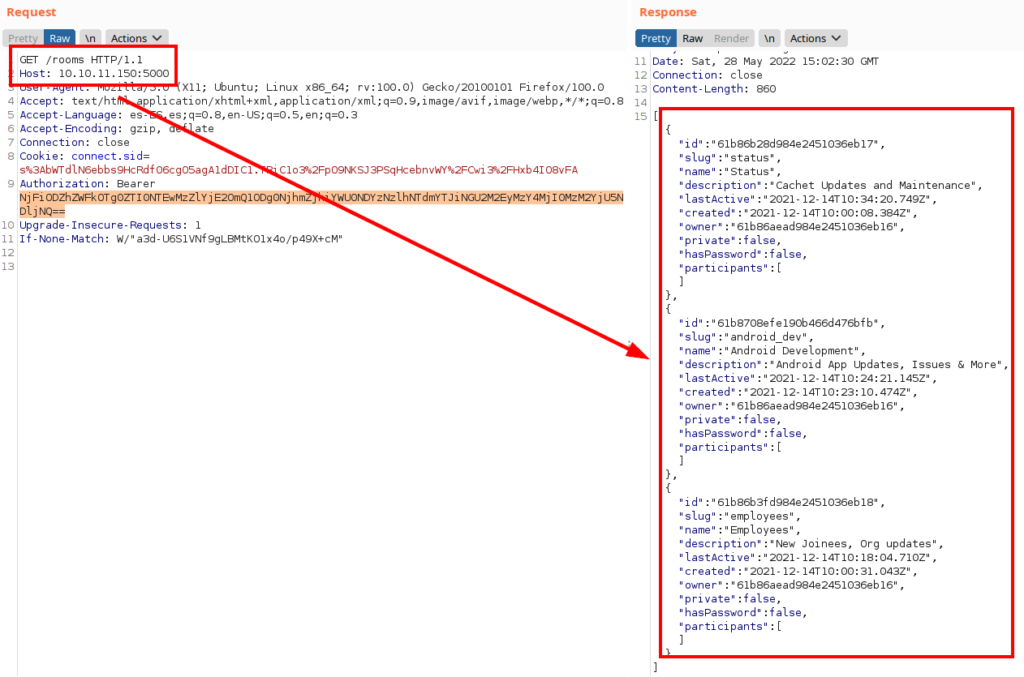This screenshot has height=677, width=1024.
Task: Click the created value 2021-12-14T10:00:31.043Z
Action: 828,572
